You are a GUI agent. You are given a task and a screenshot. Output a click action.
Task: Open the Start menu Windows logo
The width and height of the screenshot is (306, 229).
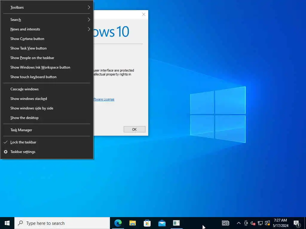[x=7, y=223]
